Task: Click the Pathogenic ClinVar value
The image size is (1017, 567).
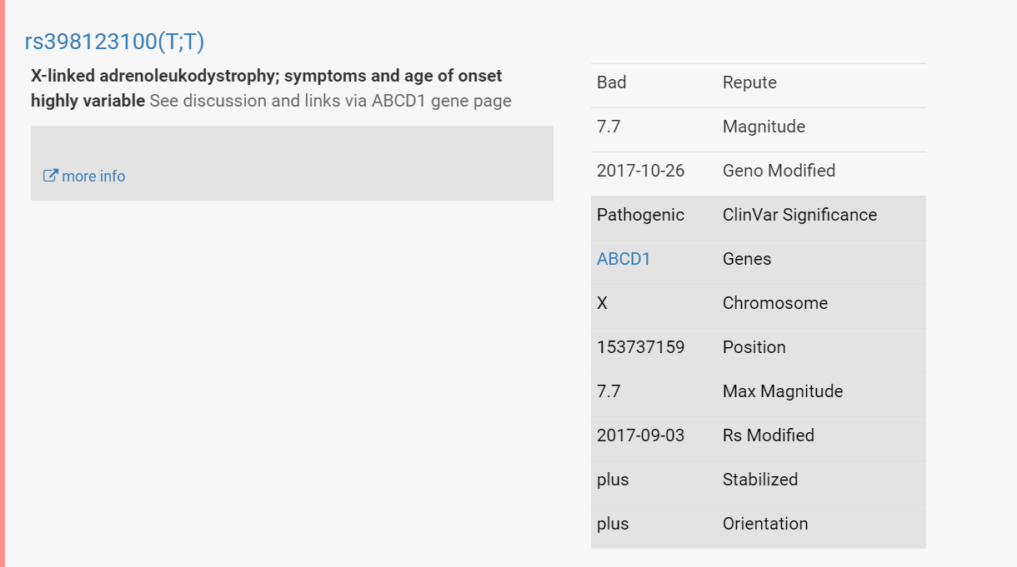Action: [640, 215]
